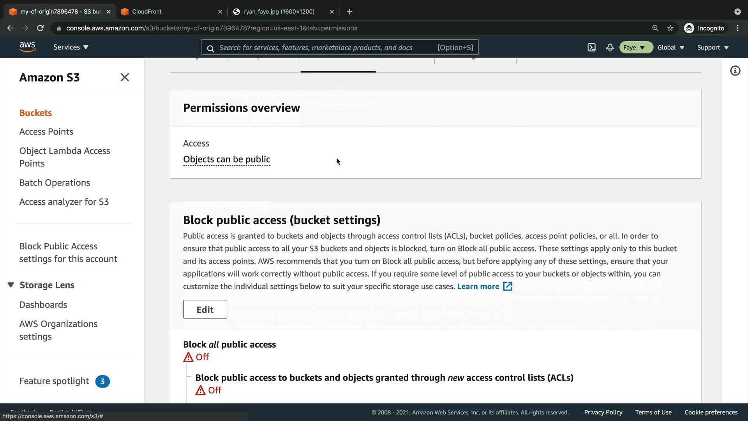Open the info panel icon
748x421 pixels.
point(735,71)
